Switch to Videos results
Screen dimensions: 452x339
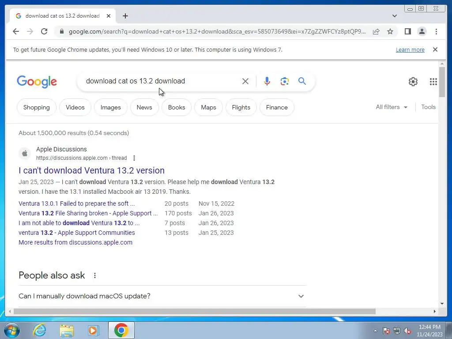click(x=75, y=107)
